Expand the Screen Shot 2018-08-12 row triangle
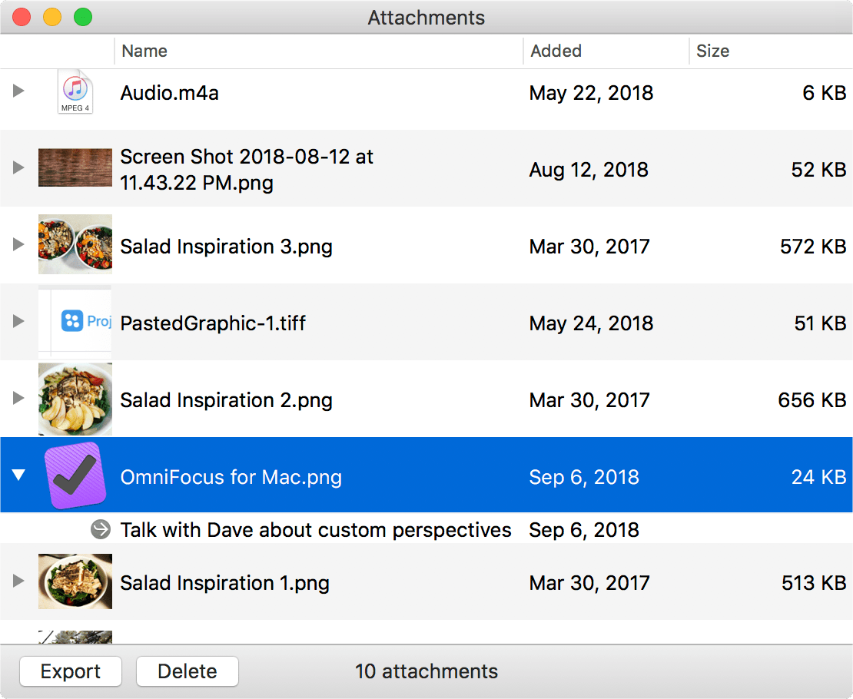 click(x=18, y=167)
